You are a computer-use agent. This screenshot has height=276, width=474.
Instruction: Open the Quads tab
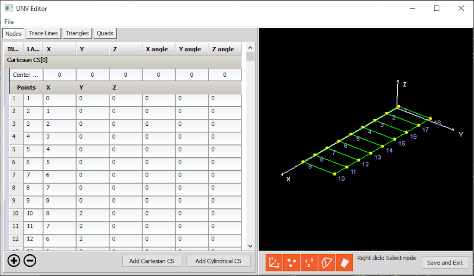coord(105,33)
